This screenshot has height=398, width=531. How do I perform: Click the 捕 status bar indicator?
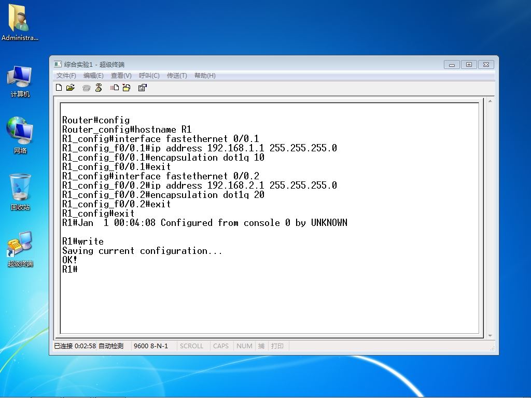point(261,346)
